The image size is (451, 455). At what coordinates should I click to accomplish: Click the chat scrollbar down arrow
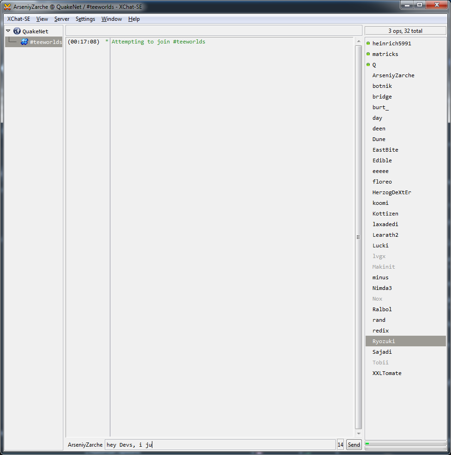(359, 434)
